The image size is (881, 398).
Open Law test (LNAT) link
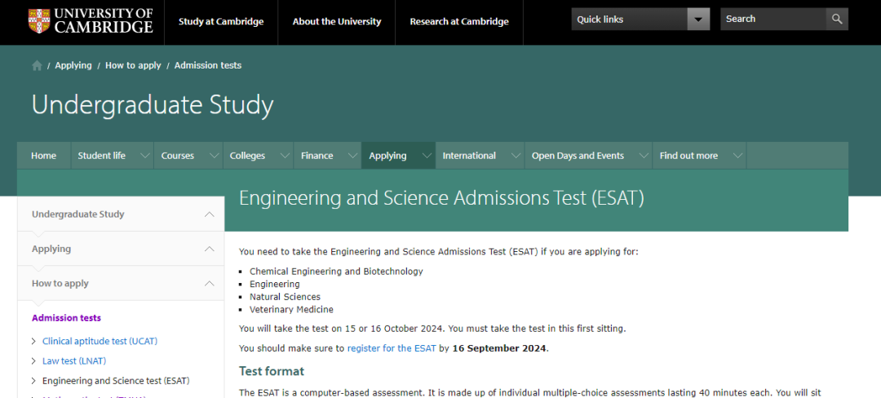point(74,361)
